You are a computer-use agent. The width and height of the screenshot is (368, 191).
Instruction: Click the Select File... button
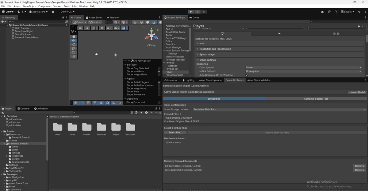(175, 133)
